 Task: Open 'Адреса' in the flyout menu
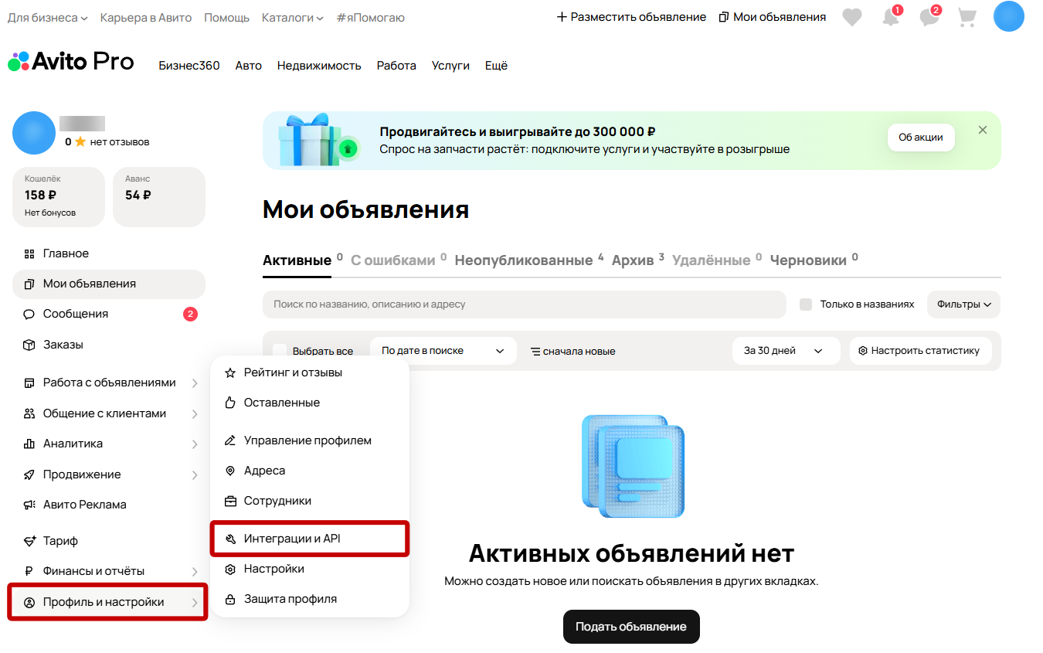point(309,471)
